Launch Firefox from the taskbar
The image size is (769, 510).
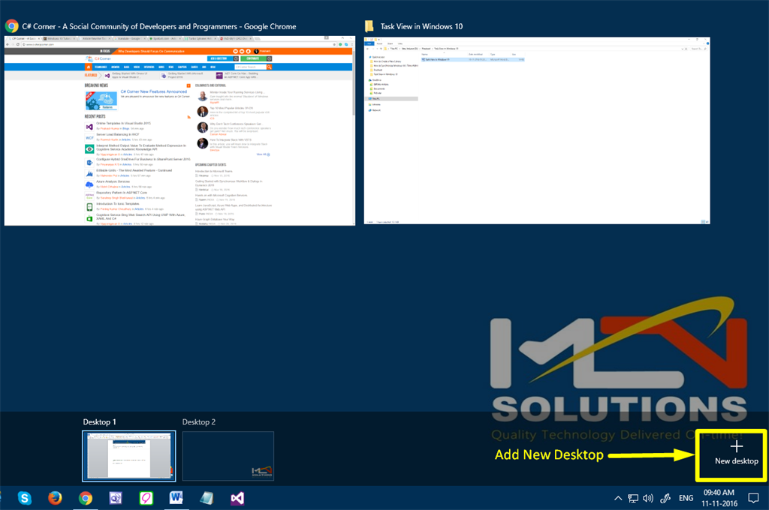[x=55, y=498]
